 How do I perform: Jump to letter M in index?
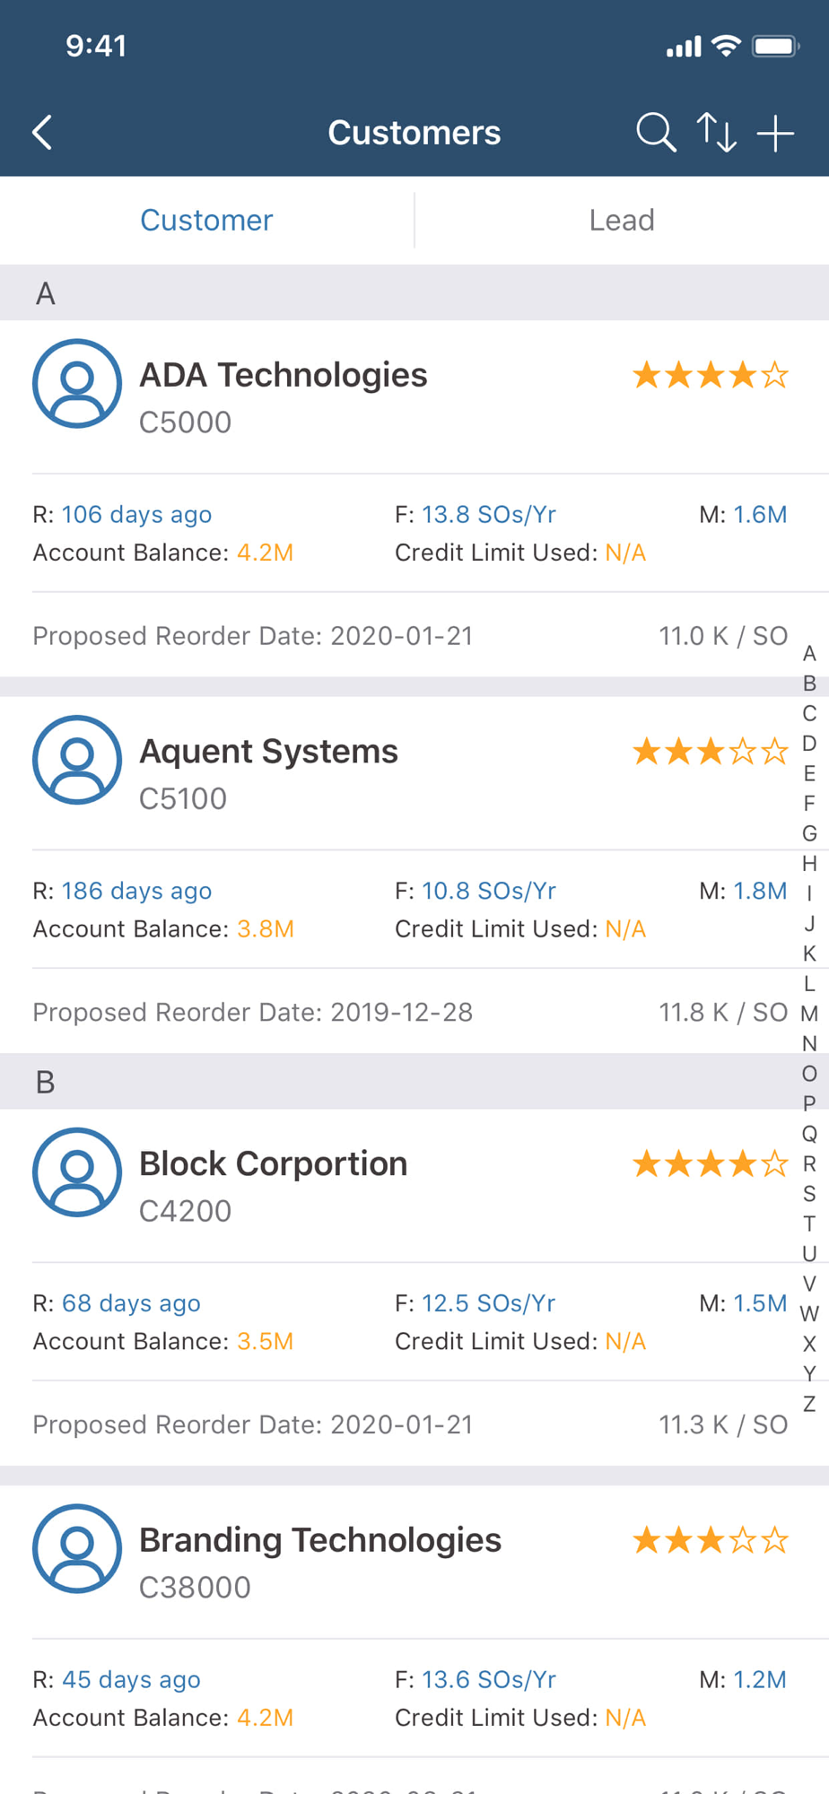coord(809,1014)
